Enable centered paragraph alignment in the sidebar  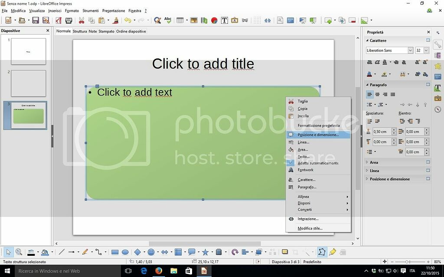[377, 94]
